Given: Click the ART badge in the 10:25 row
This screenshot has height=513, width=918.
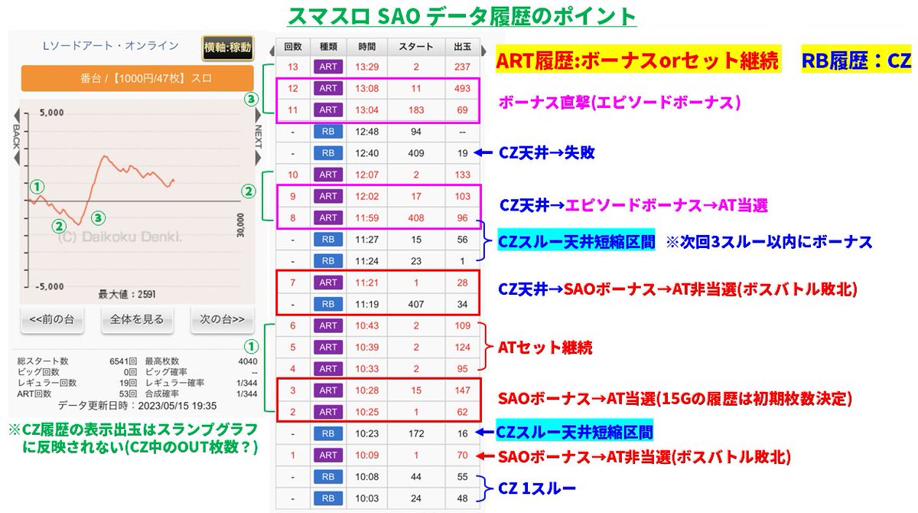Looking at the screenshot, I should coord(329,412).
